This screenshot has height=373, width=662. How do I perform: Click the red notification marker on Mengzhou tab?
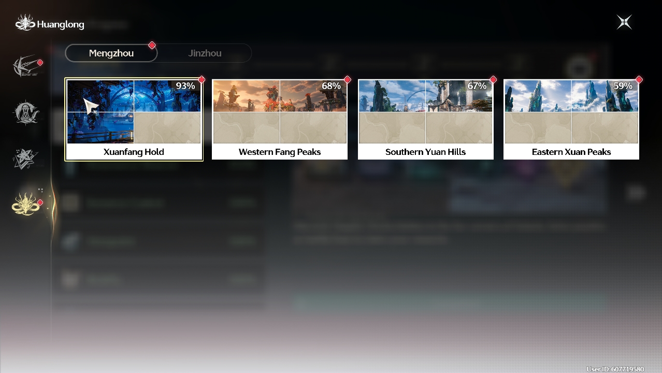(152, 45)
